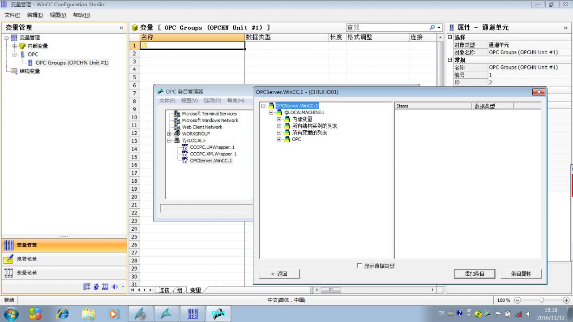Viewport: 573px width, 322px height.
Task: Select Web Client Network entry
Action: [202, 127]
